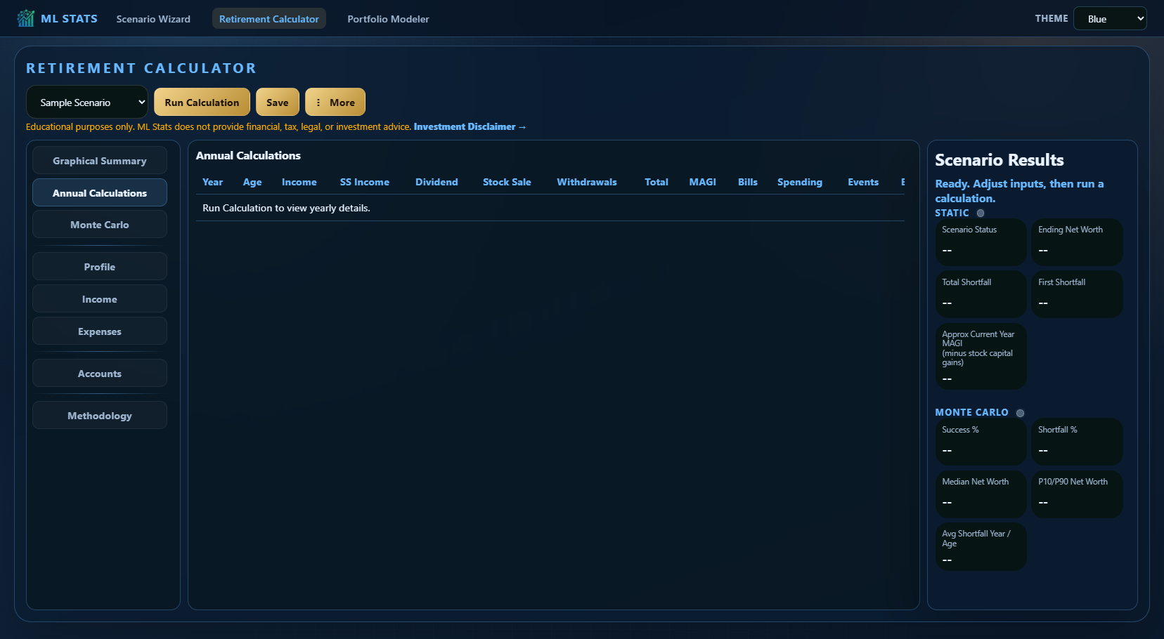1164x639 pixels.
Task: Click the ML Stats logo icon
Action: (26, 18)
